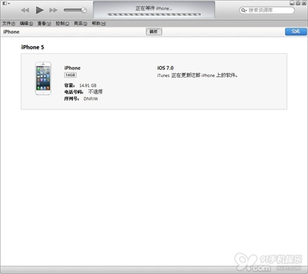Click the rewind playback button
The height and width of the screenshot is (274, 308).
[x=25, y=10]
